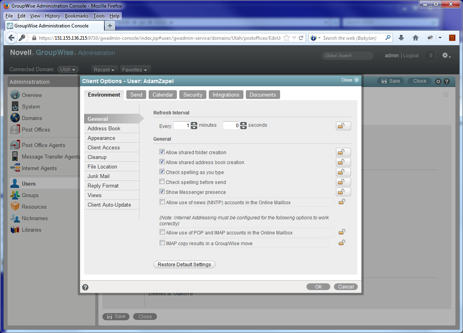The height and width of the screenshot is (333, 463).
Task: Lock the Allow shared address book creation setting
Action: point(343,162)
